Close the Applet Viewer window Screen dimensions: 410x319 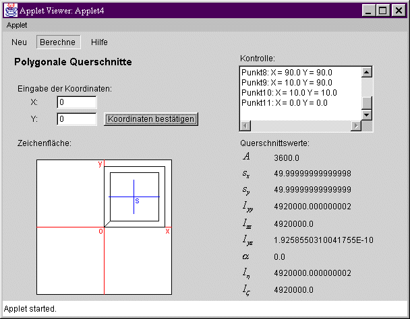(x=398, y=11)
